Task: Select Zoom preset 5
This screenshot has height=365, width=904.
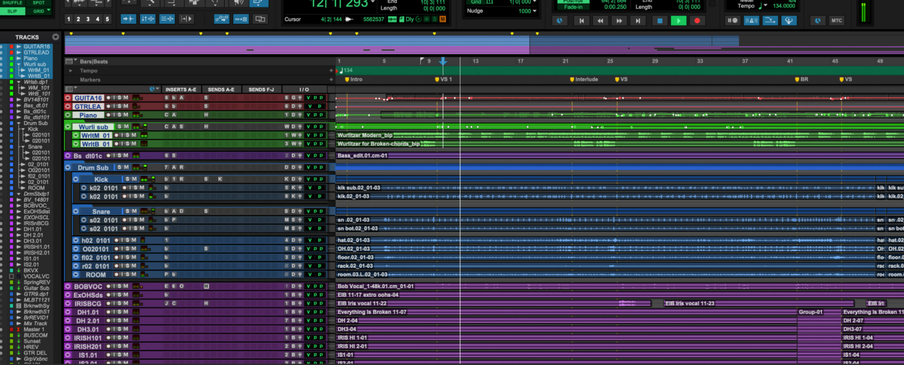Action: click(x=107, y=19)
